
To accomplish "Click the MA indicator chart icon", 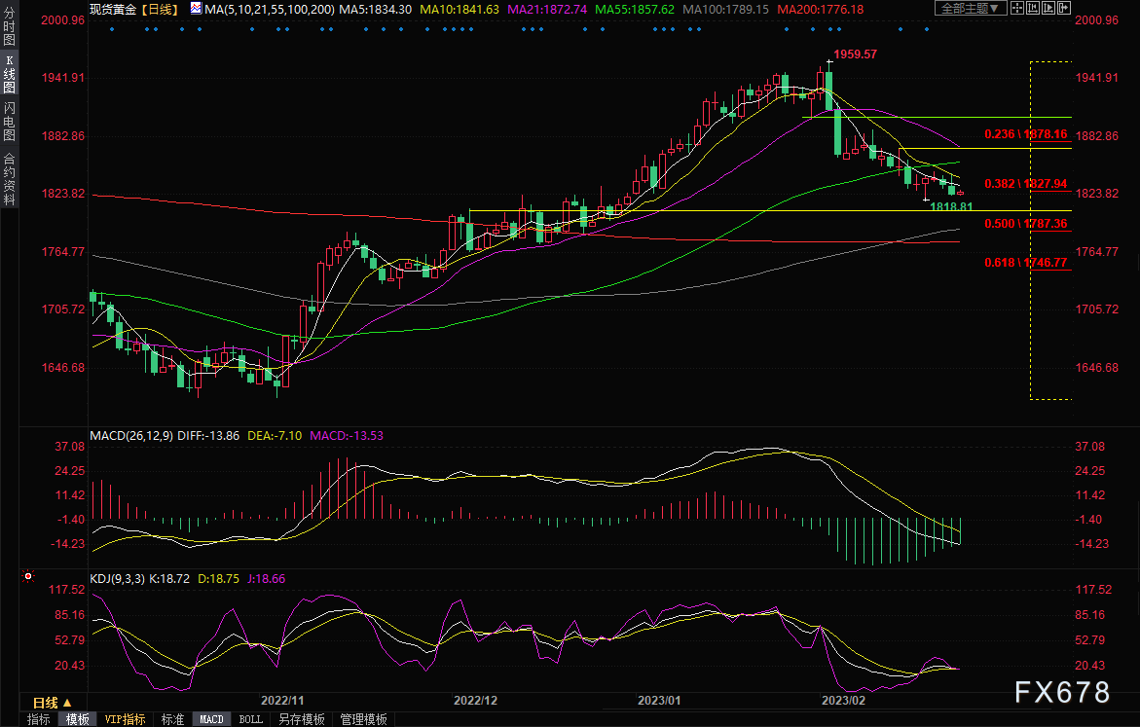I will [x=197, y=9].
